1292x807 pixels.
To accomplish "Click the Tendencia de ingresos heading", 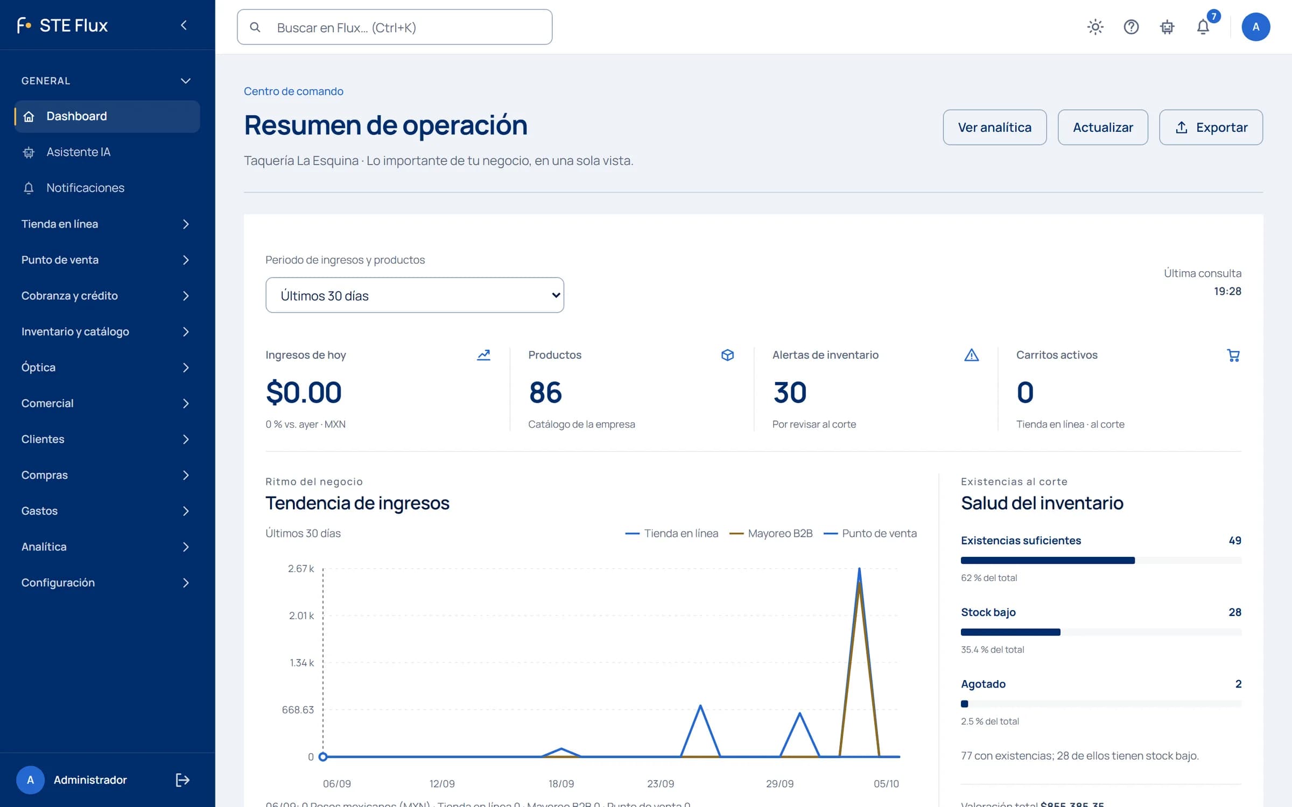I will [357, 503].
